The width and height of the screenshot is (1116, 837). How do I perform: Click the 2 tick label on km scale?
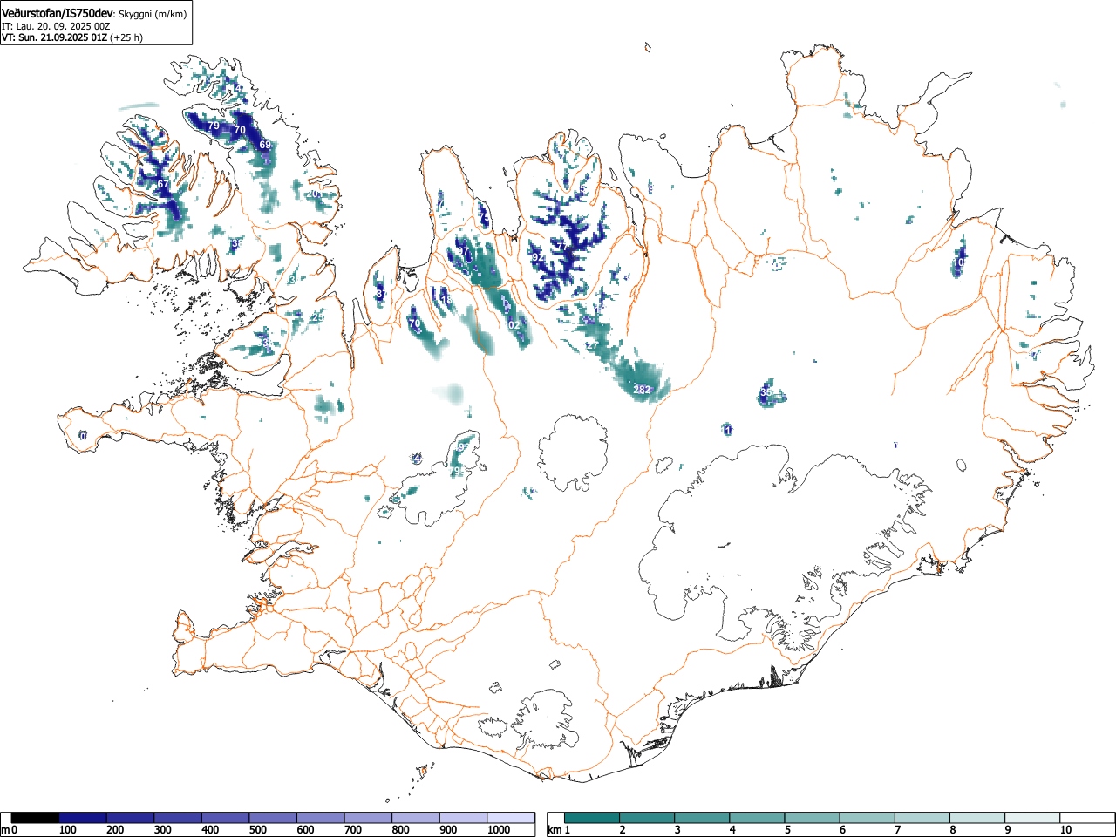tap(622, 830)
